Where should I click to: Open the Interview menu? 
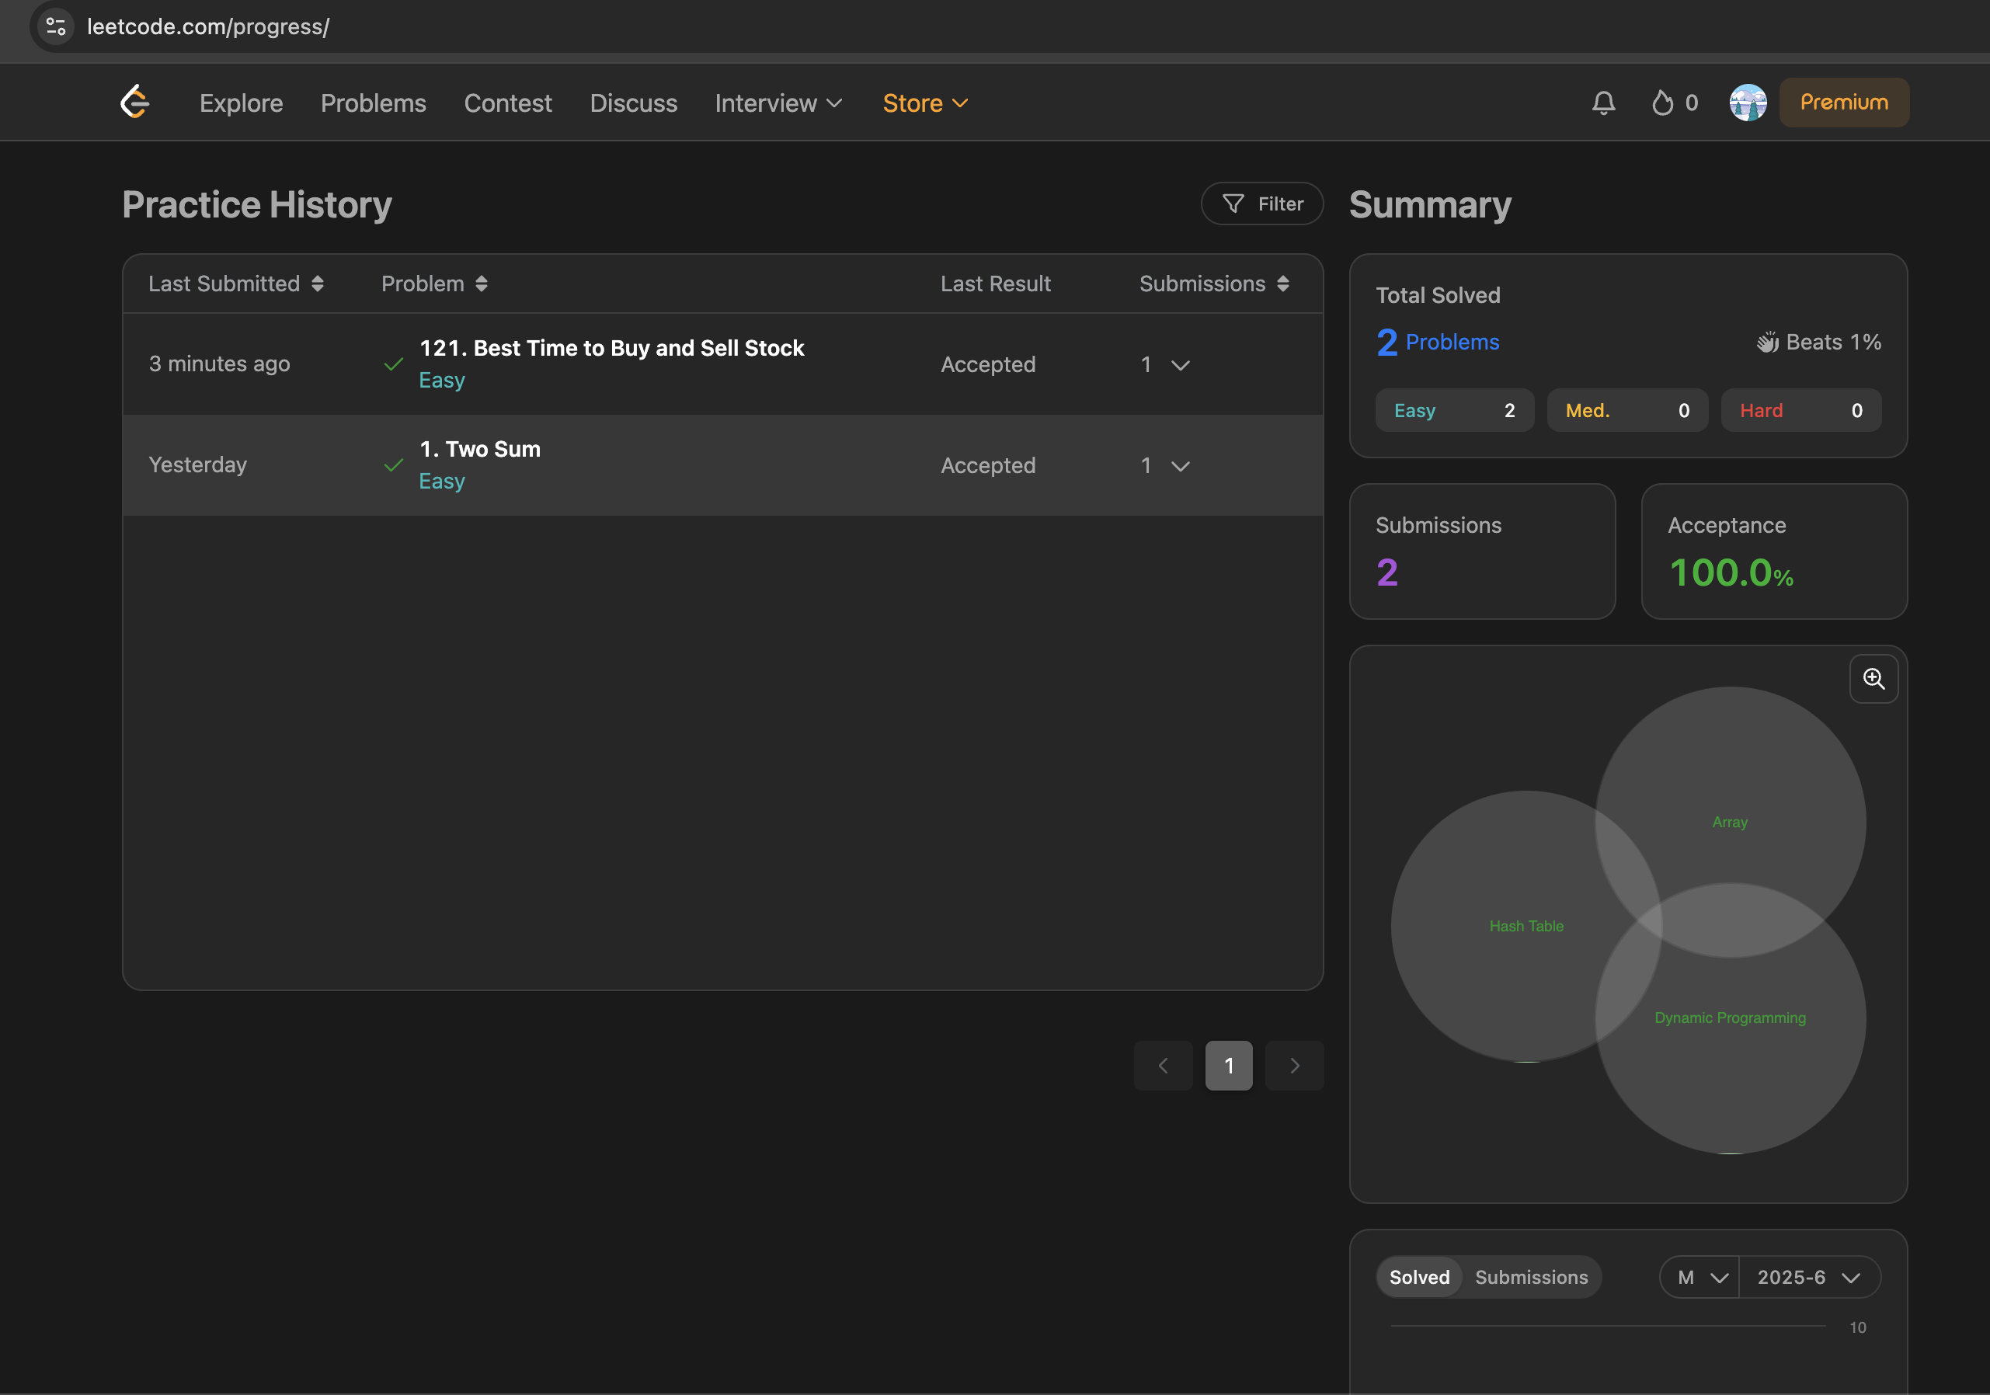(x=778, y=103)
